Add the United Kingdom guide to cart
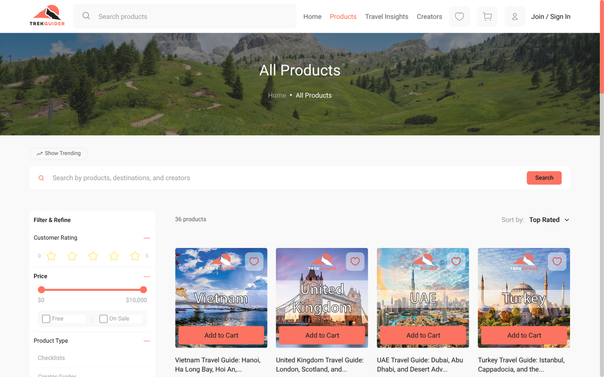This screenshot has width=604, height=377. tap(322, 336)
